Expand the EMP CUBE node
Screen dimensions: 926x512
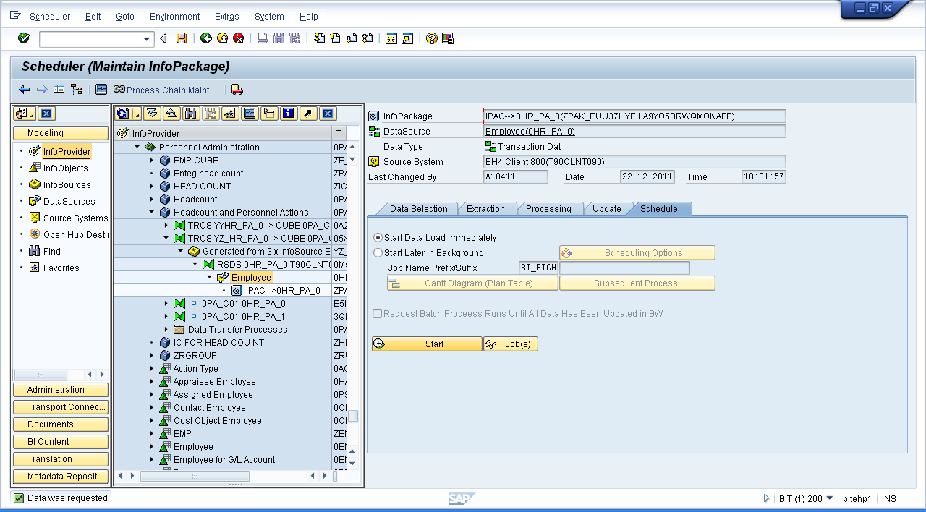(152, 160)
